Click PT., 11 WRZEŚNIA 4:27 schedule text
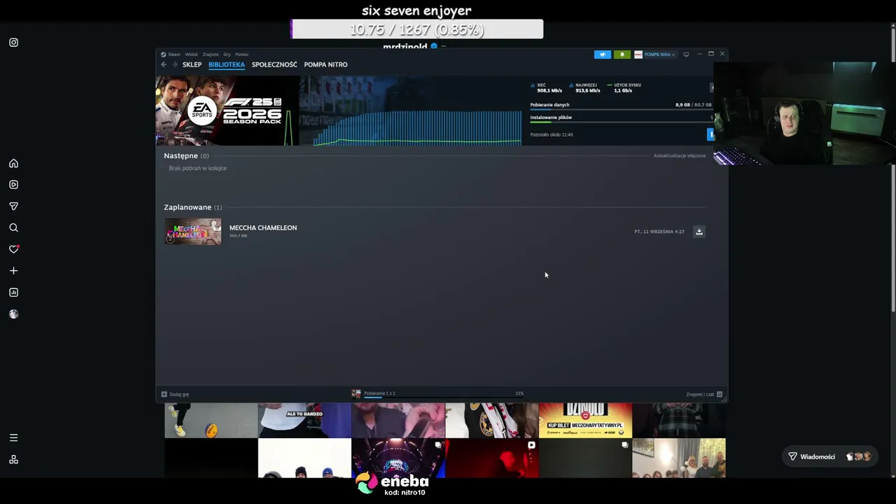The image size is (896, 504). 659,232
